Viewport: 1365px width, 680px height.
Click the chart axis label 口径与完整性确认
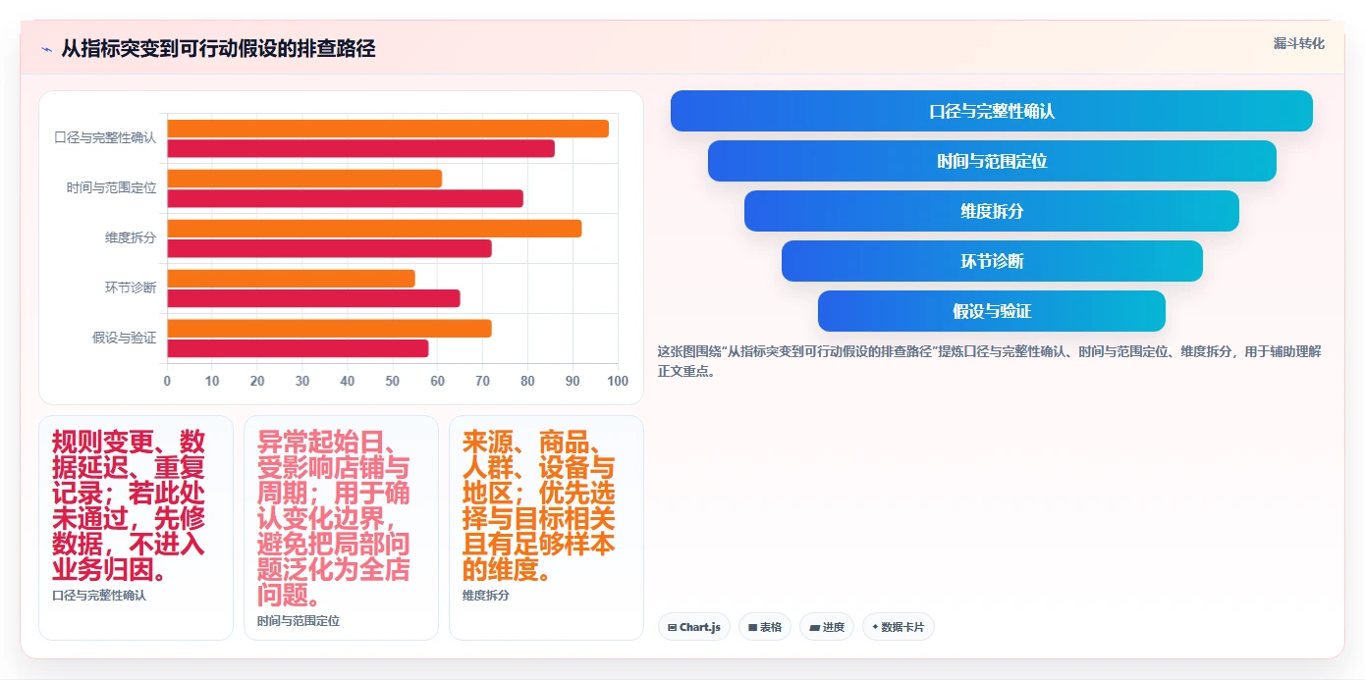click(105, 138)
